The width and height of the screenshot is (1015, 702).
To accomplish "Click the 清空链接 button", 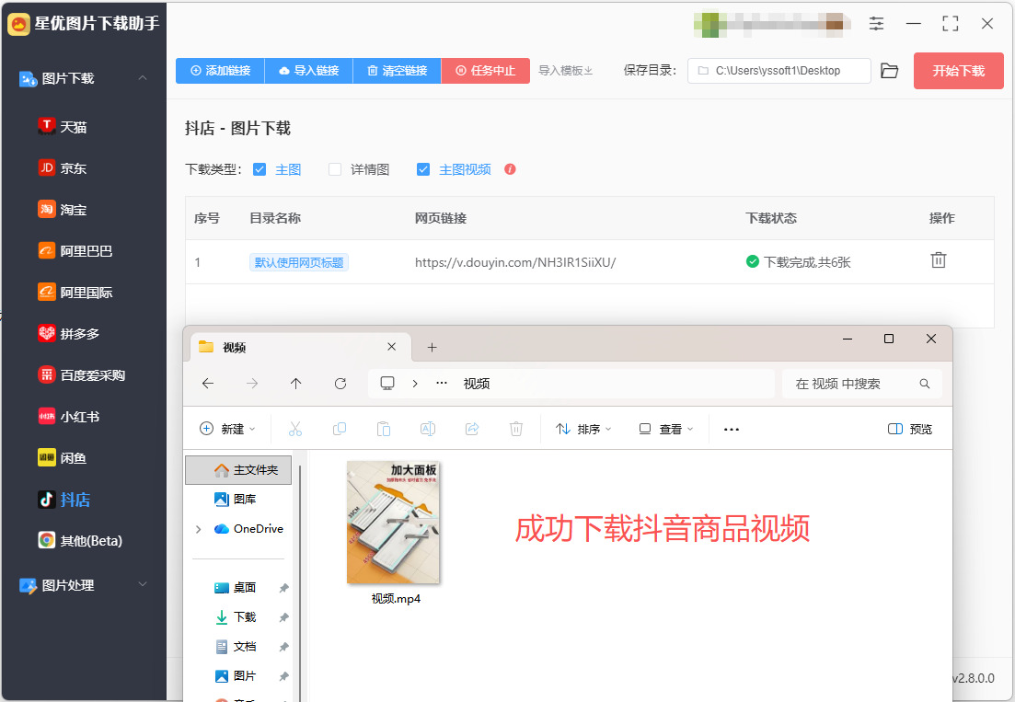I will point(397,71).
